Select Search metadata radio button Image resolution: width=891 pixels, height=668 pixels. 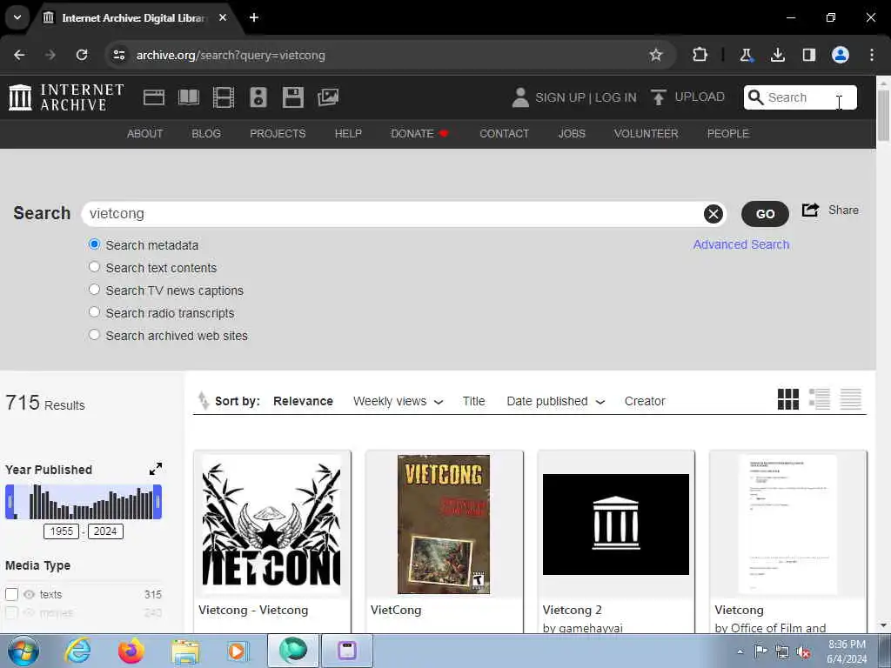pos(94,244)
